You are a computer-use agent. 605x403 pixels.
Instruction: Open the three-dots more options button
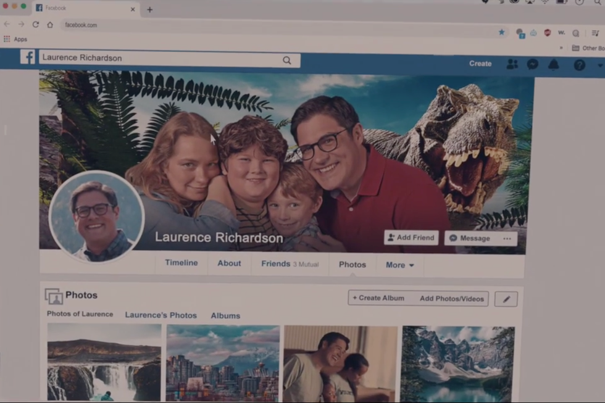click(507, 239)
